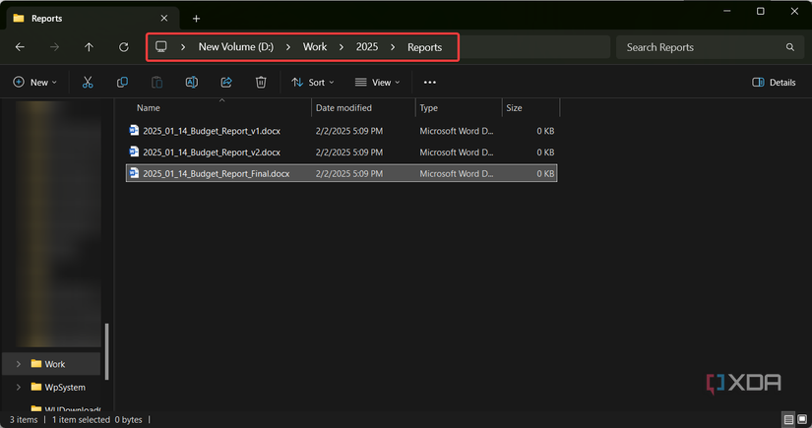The image size is (812, 428).
Task: Go up one folder level
Action: point(89,47)
